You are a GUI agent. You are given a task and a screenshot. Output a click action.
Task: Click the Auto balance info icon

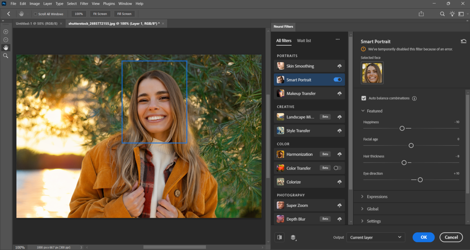(x=414, y=99)
